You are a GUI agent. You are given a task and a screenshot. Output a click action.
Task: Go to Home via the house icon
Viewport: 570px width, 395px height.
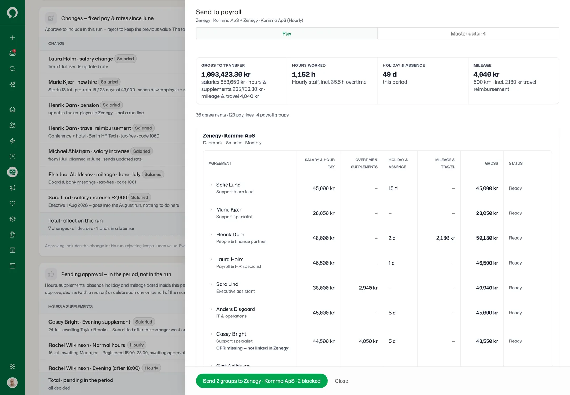coord(12,110)
